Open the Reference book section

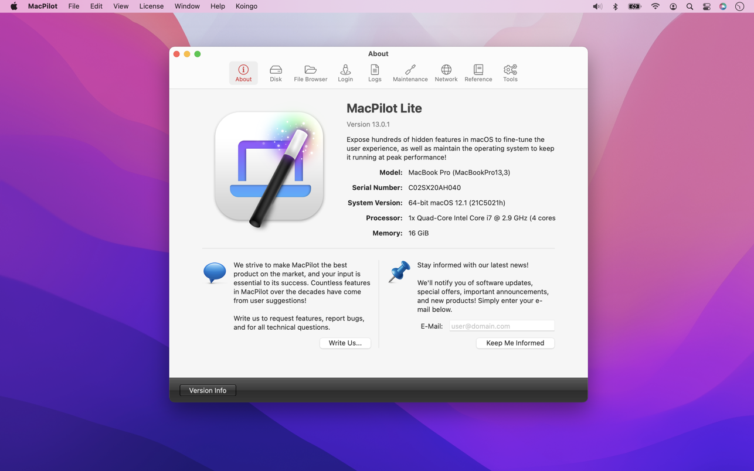click(x=478, y=73)
